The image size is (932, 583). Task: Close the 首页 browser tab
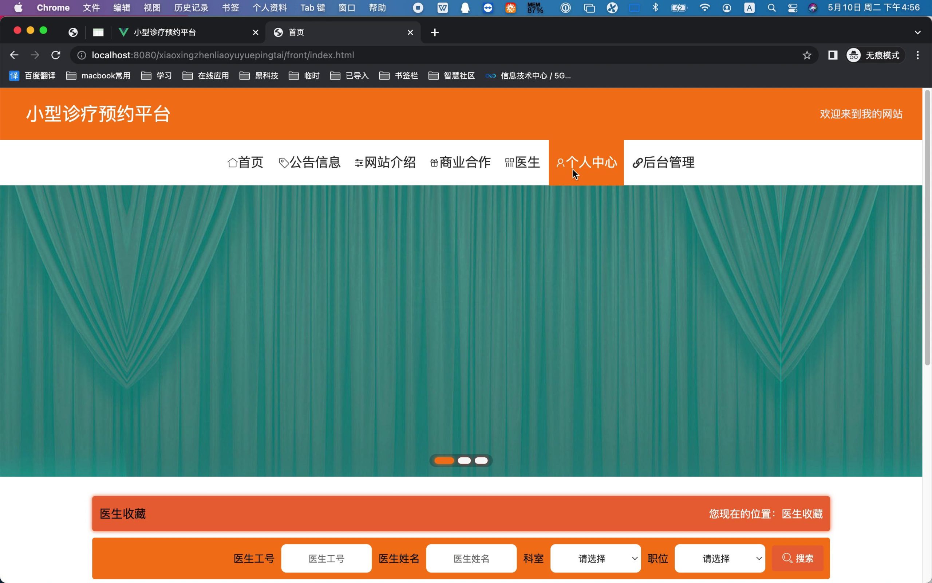[x=410, y=32]
